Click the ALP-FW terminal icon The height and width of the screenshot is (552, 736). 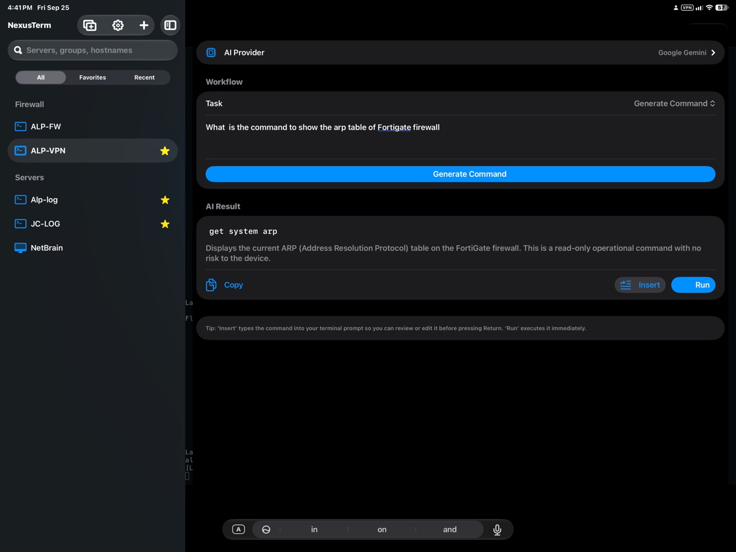(x=21, y=127)
